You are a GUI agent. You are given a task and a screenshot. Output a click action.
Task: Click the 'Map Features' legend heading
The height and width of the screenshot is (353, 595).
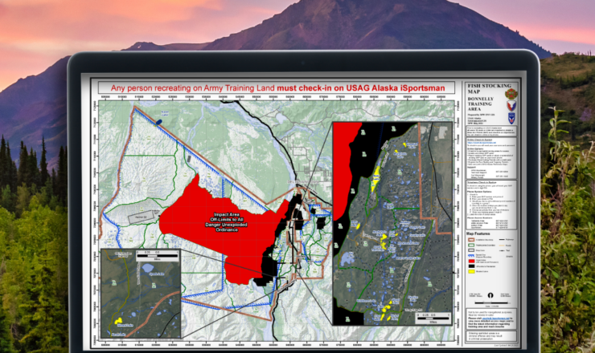478,233
